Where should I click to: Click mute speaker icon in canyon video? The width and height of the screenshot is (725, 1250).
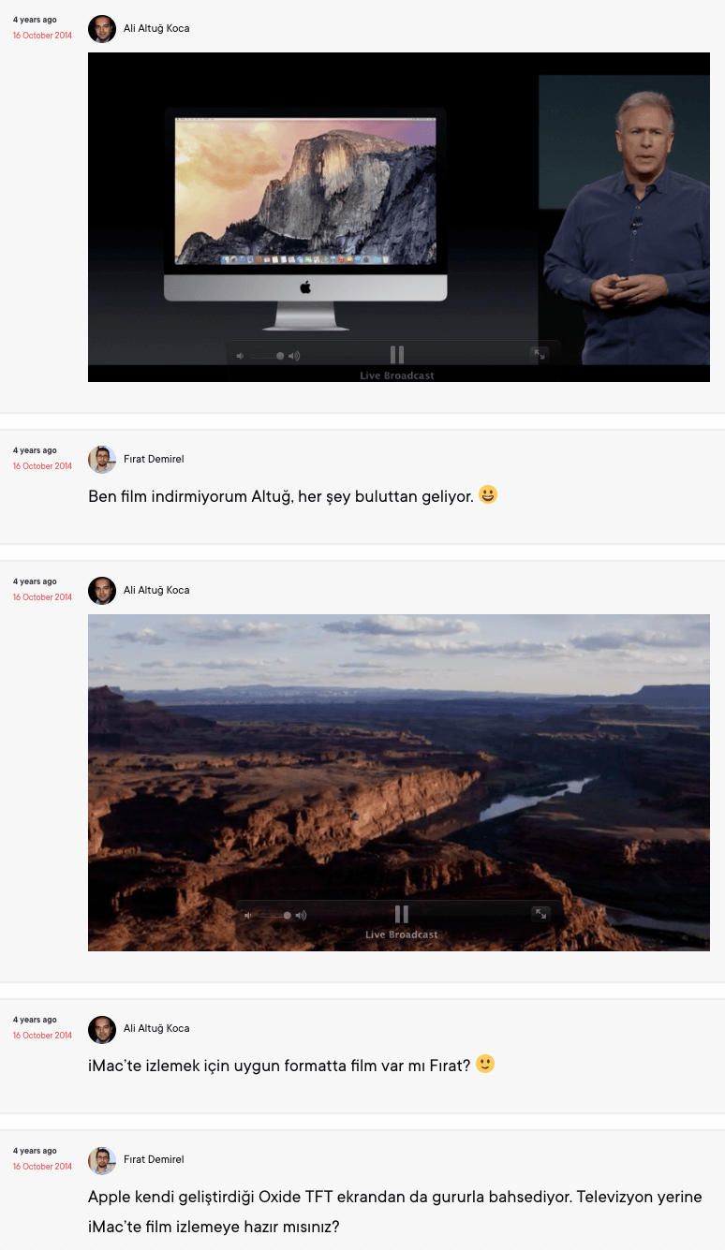click(248, 915)
